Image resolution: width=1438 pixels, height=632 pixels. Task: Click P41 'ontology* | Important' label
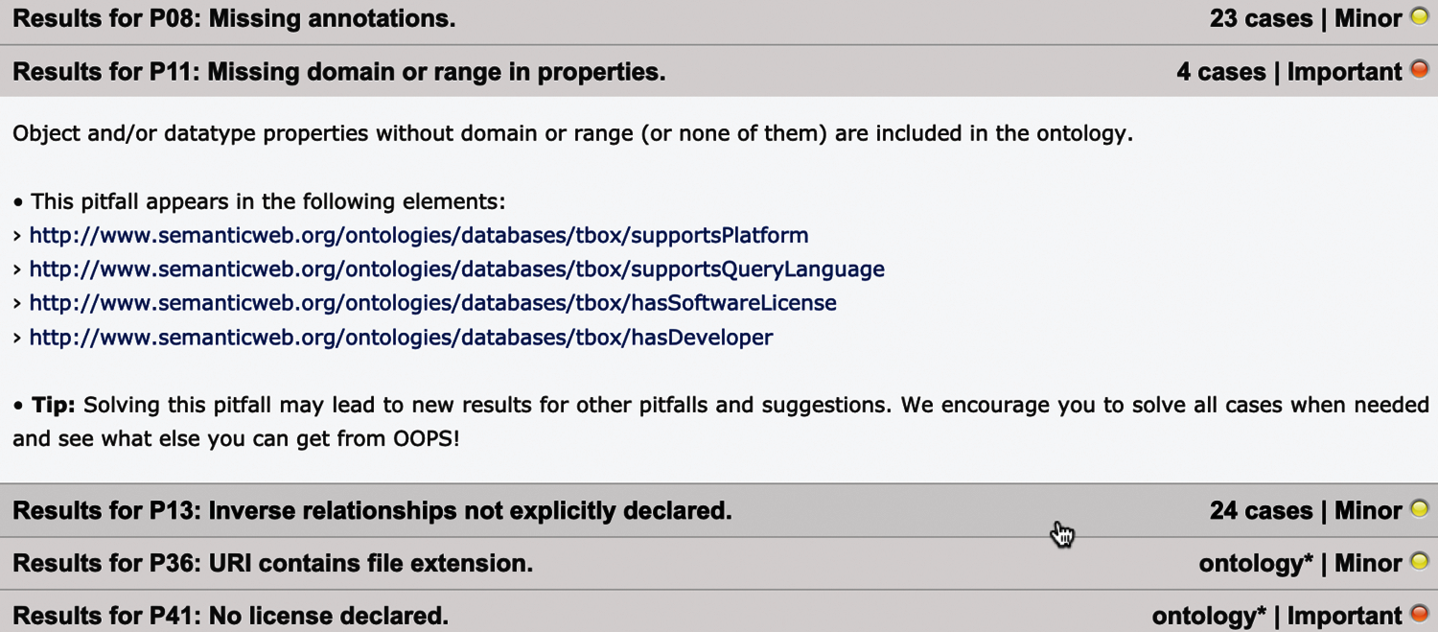tap(1276, 616)
